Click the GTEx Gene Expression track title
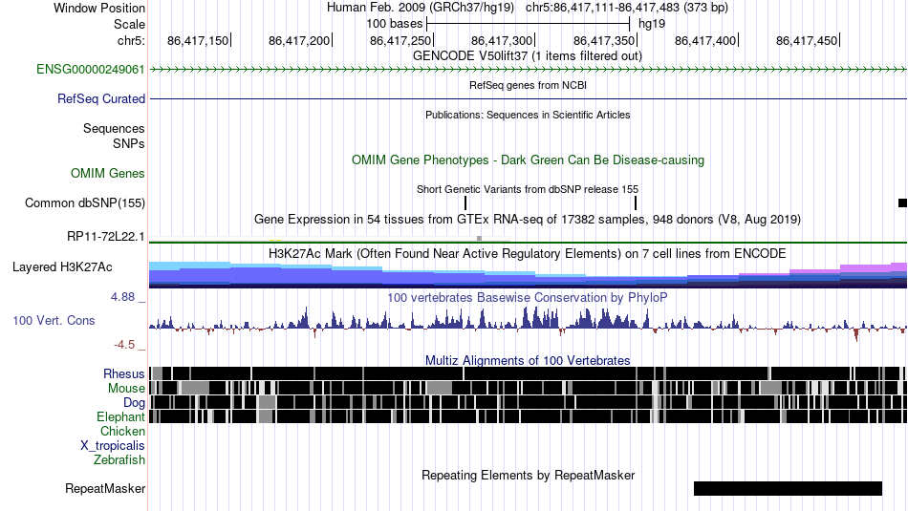Image resolution: width=908 pixels, height=511 pixels. point(528,220)
